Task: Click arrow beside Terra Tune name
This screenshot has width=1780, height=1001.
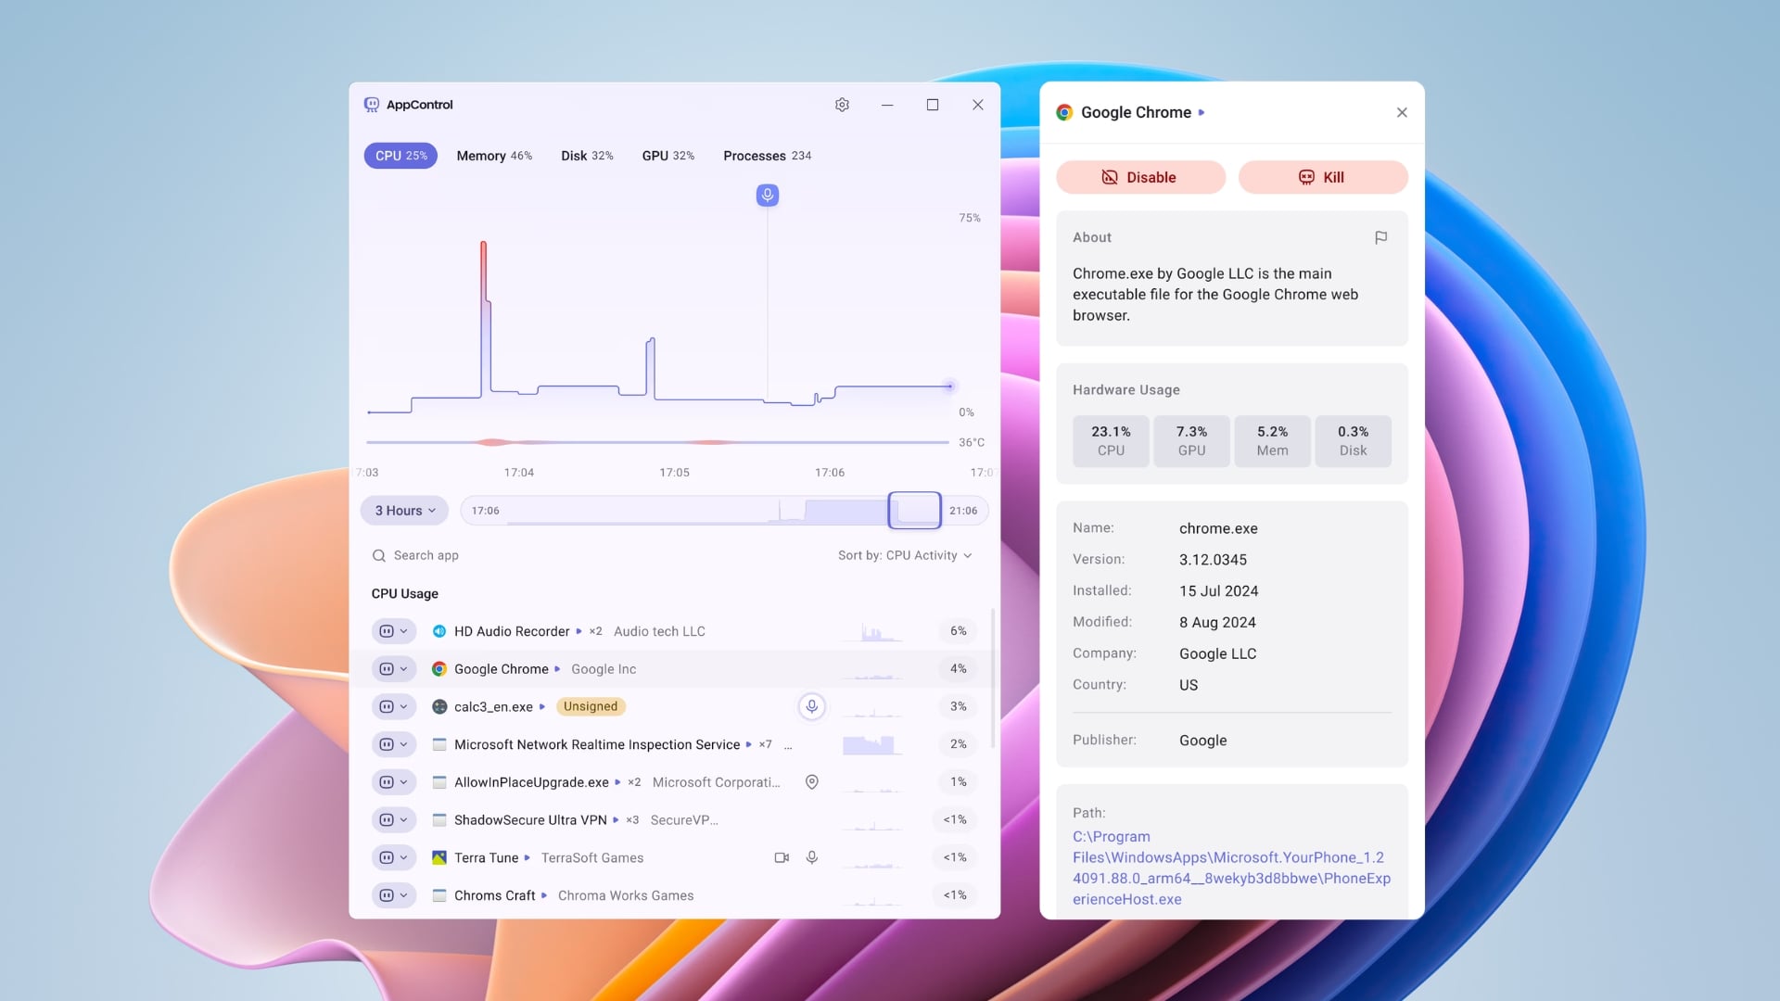Action: pyautogui.click(x=528, y=857)
